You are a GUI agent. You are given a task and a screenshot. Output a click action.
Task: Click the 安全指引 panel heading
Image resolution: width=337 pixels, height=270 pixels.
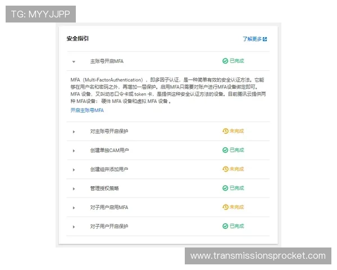pos(78,39)
